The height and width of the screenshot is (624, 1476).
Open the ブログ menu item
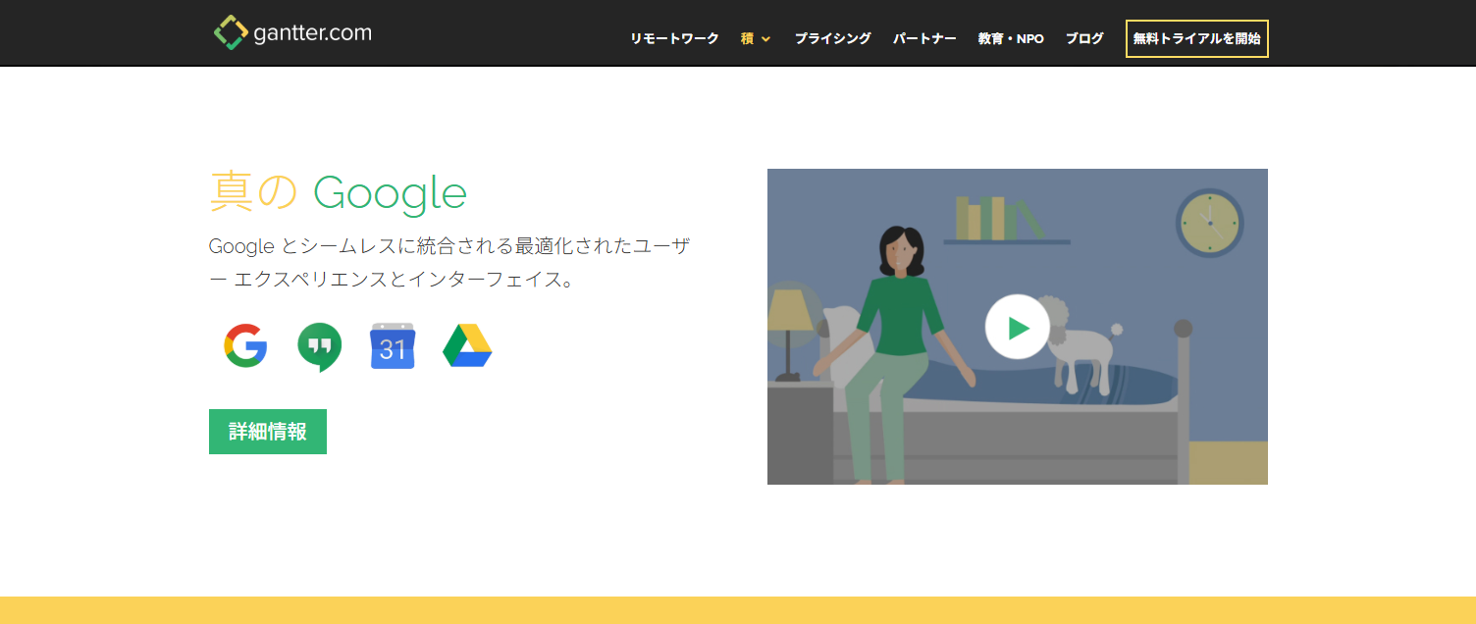point(1083,38)
